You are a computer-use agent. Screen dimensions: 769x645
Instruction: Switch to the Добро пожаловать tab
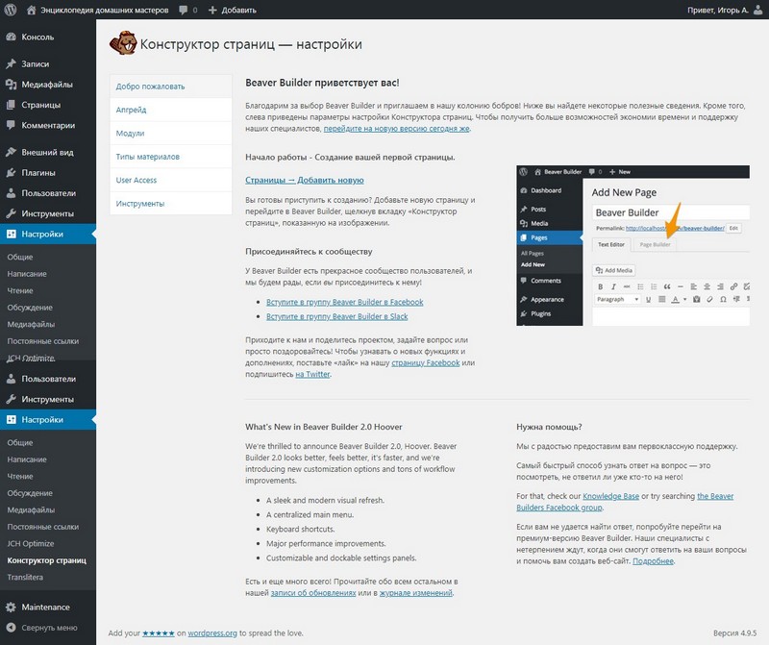coord(171,87)
